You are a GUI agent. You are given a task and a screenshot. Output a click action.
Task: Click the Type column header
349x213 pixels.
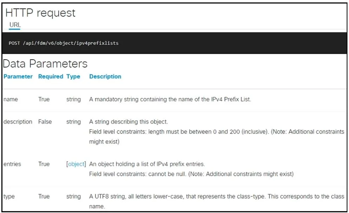pyautogui.click(x=73, y=76)
